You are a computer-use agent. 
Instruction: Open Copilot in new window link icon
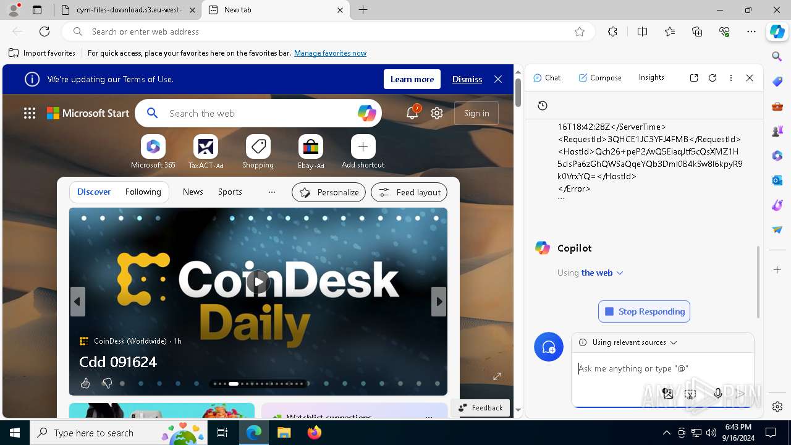click(694, 78)
